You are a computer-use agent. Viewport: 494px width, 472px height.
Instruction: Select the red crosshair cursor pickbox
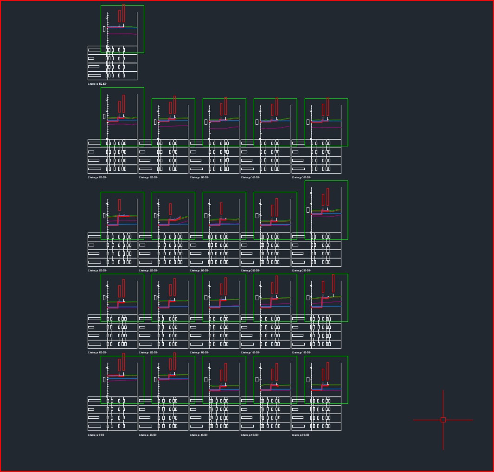tap(443, 420)
